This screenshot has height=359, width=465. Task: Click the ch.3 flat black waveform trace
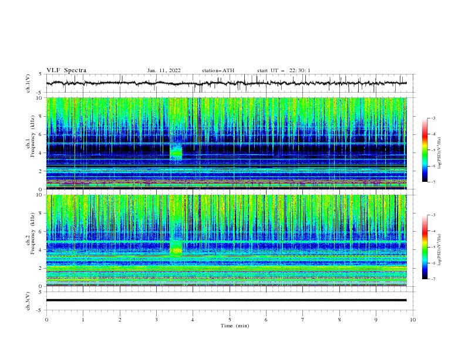coord(226,300)
